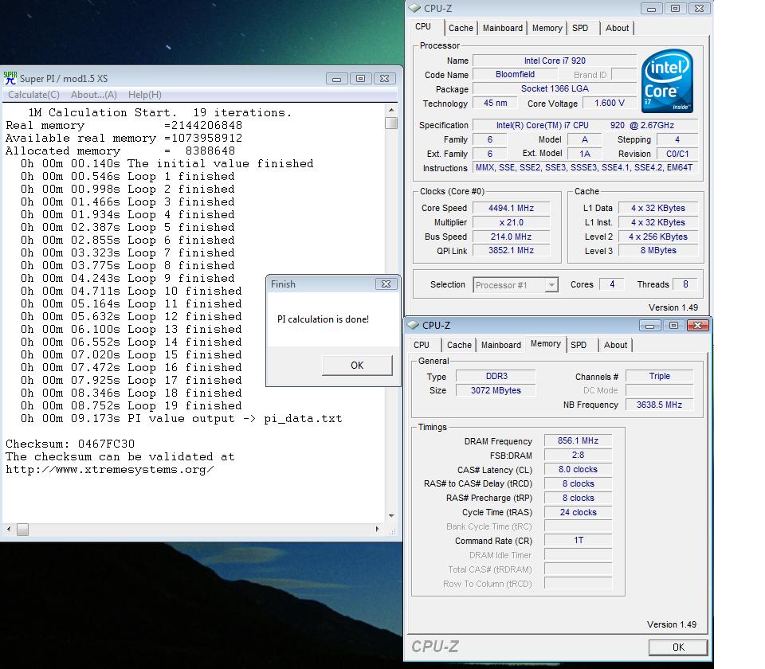Click the Command Rate value '1T'
The image size is (765, 669).
pos(579,540)
